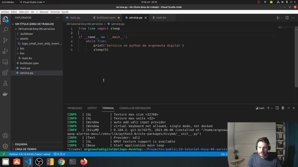Open main.py in the explorer tree
The width and height of the screenshot is (298, 167).
click(x=25, y=68)
